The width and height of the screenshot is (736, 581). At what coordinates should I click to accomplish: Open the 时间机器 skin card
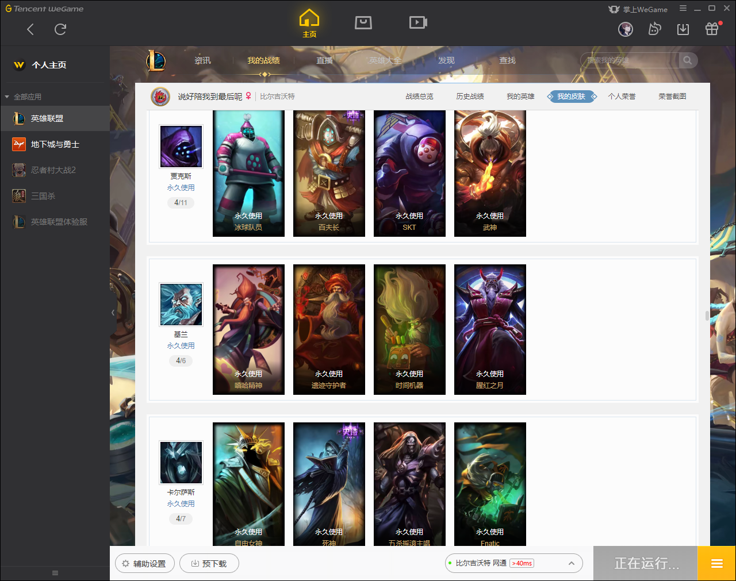click(x=409, y=329)
